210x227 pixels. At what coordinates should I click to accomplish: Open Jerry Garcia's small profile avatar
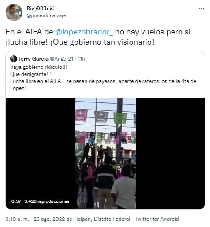tap(14, 59)
